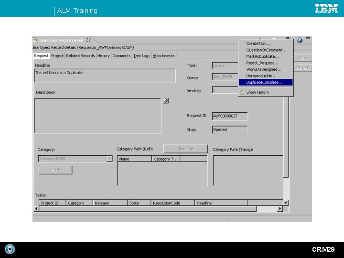Select Reject_Request... from the menu
Screen dimensions: 344x258
262,63
